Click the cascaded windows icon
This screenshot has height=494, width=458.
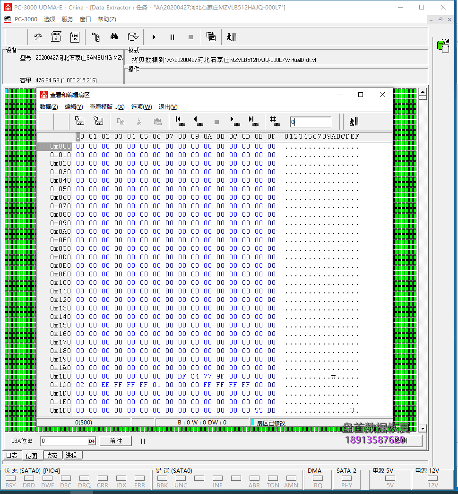(211, 37)
